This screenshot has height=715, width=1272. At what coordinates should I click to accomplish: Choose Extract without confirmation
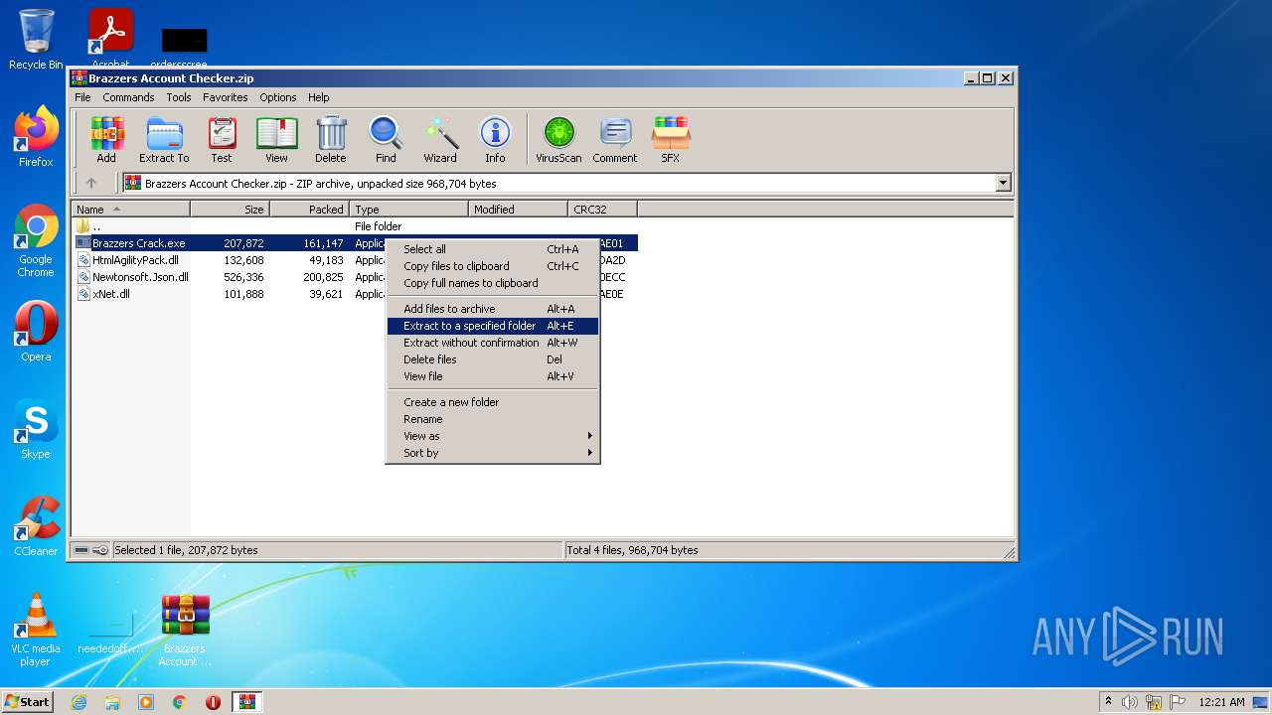493,343
